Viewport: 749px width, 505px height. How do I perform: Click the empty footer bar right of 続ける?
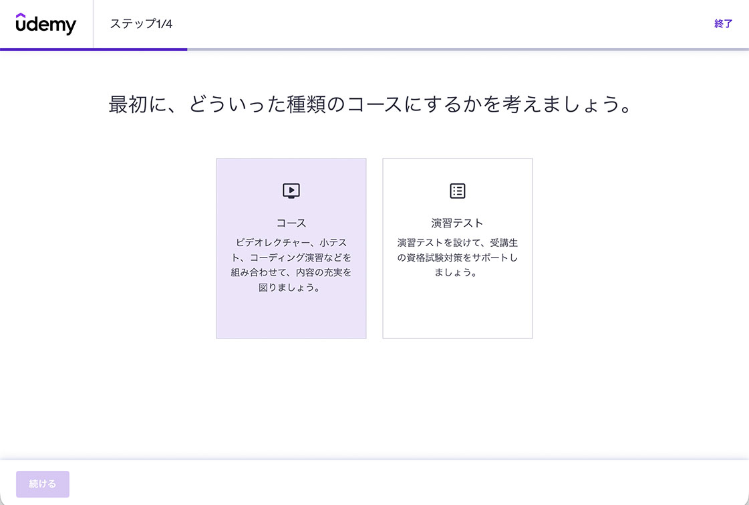point(401,484)
